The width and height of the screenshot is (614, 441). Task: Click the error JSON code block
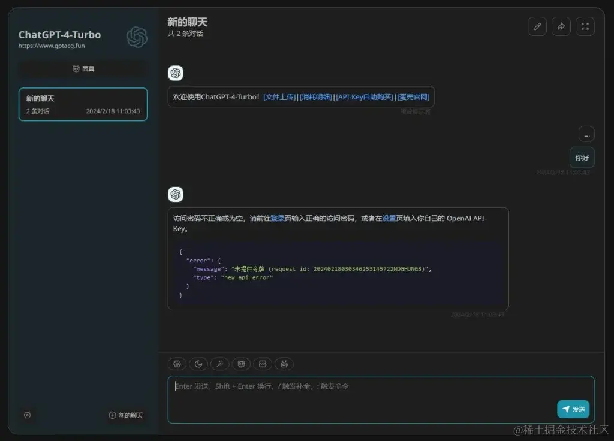pyautogui.click(x=338, y=273)
